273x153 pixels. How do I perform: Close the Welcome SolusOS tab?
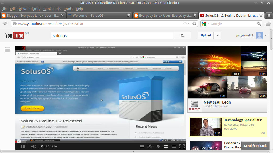[129, 15]
